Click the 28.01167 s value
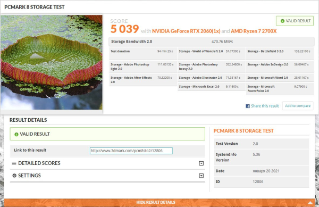This screenshot has width=319, height=207. pos(301,78)
